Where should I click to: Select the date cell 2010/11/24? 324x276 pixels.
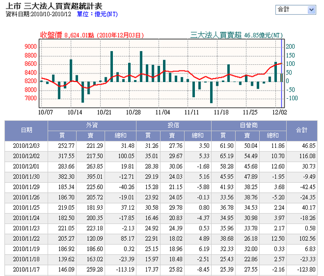[26, 218]
